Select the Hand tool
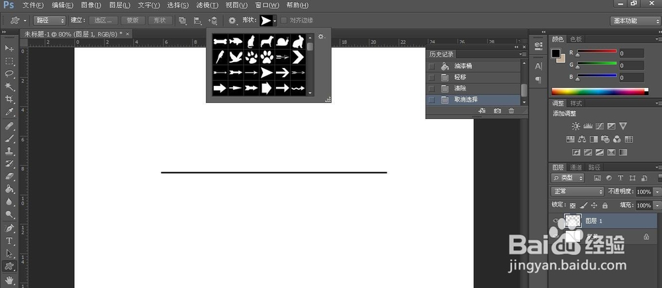Screen dimensions: 662x288 point(9,280)
